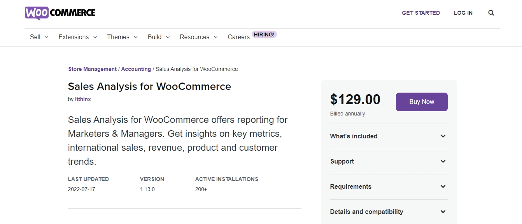Click the chevron icon for What's included
The image size is (522, 224).
pyautogui.click(x=443, y=136)
